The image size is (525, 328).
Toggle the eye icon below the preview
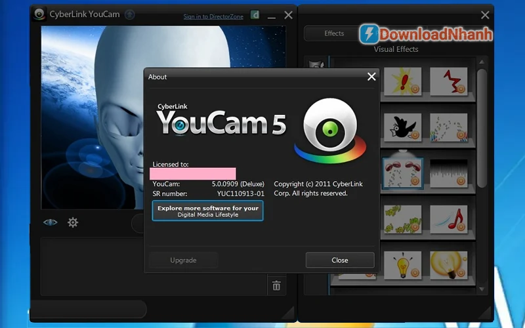click(51, 222)
